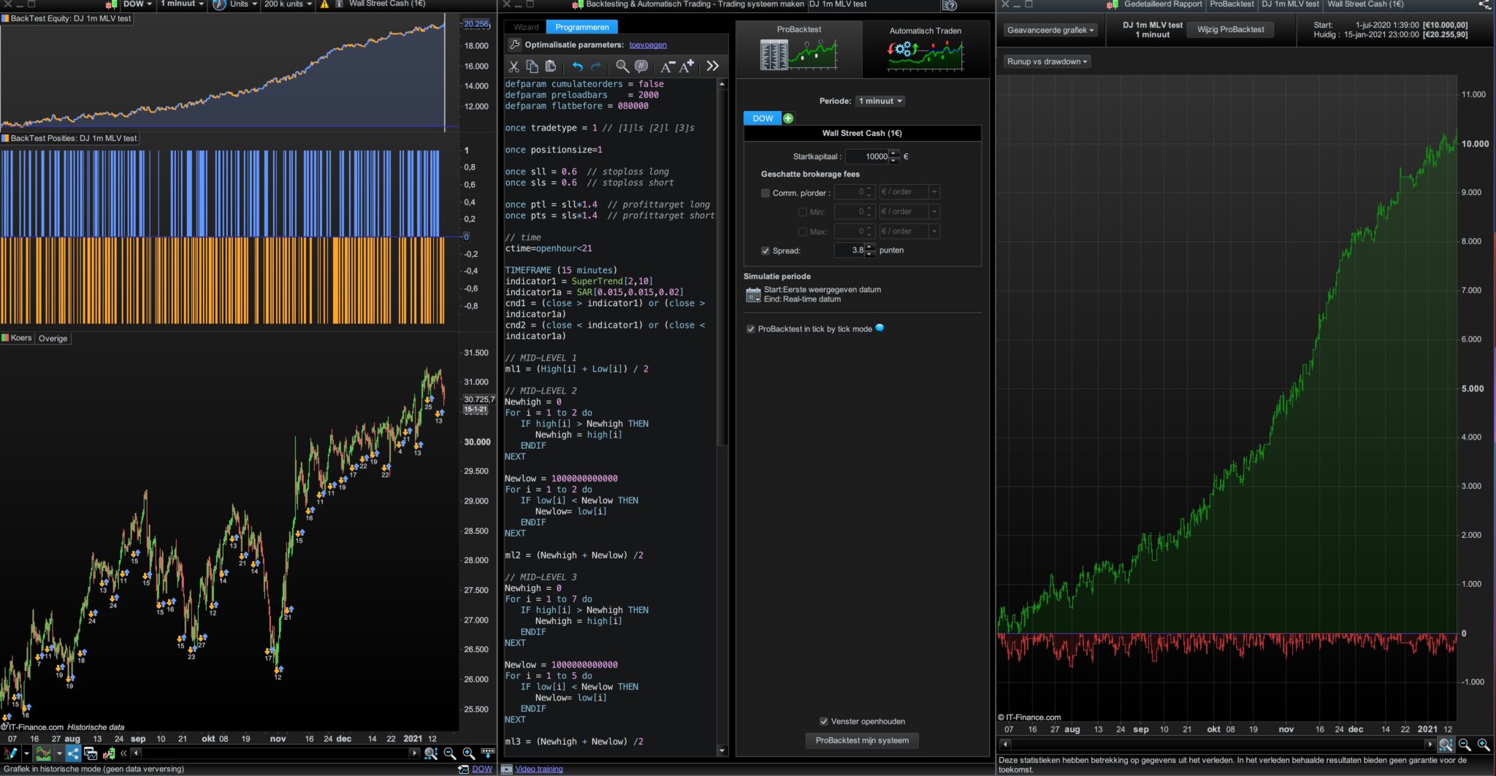Click the undo arrow in editor toolbar

point(577,66)
